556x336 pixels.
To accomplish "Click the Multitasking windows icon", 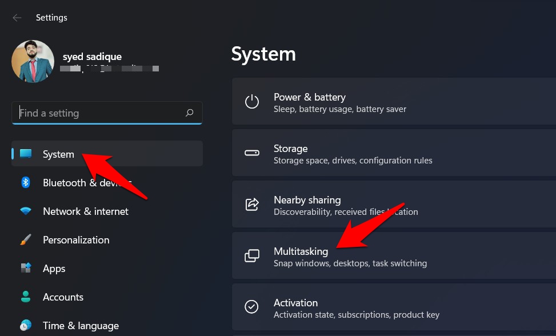I will click(251, 255).
